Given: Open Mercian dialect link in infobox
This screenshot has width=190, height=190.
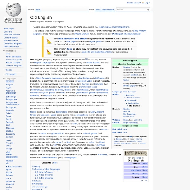Looking at the screenshot, I should point(127,111).
